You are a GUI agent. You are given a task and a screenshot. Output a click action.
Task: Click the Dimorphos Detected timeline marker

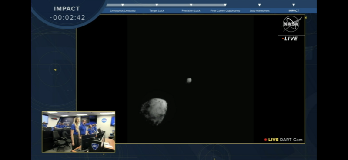click(x=123, y=5)
